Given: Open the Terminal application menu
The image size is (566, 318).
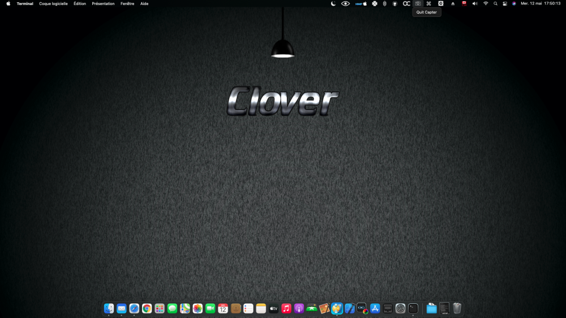Looking at the screenshot, I should pos(25,3).
